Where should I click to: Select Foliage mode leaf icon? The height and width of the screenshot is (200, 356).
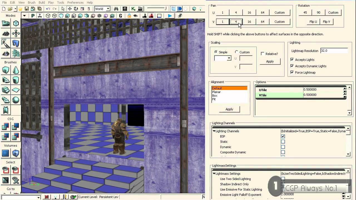[16, 53]
